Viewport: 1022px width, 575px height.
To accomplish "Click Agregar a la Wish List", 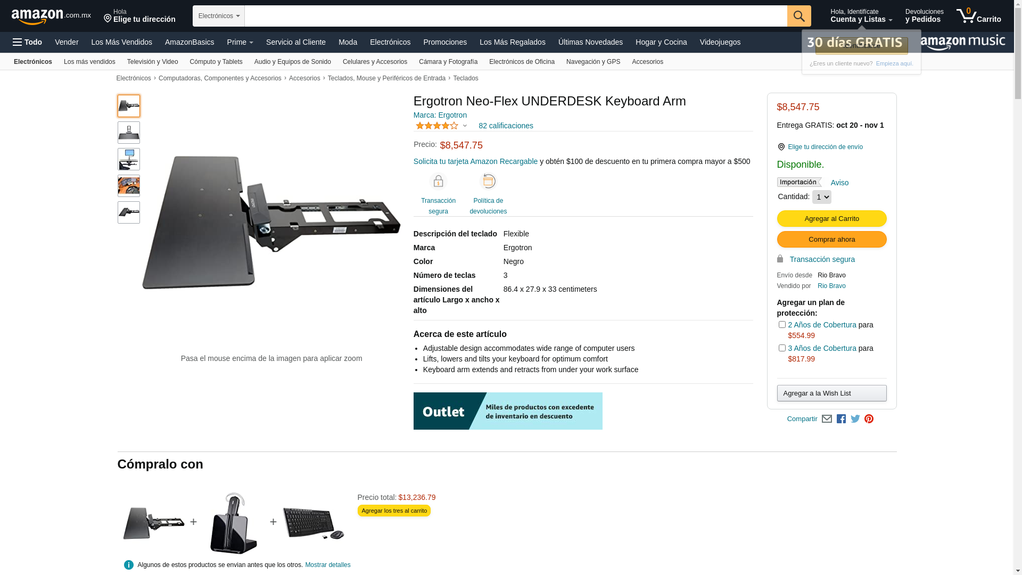I will tap(831, 393).
